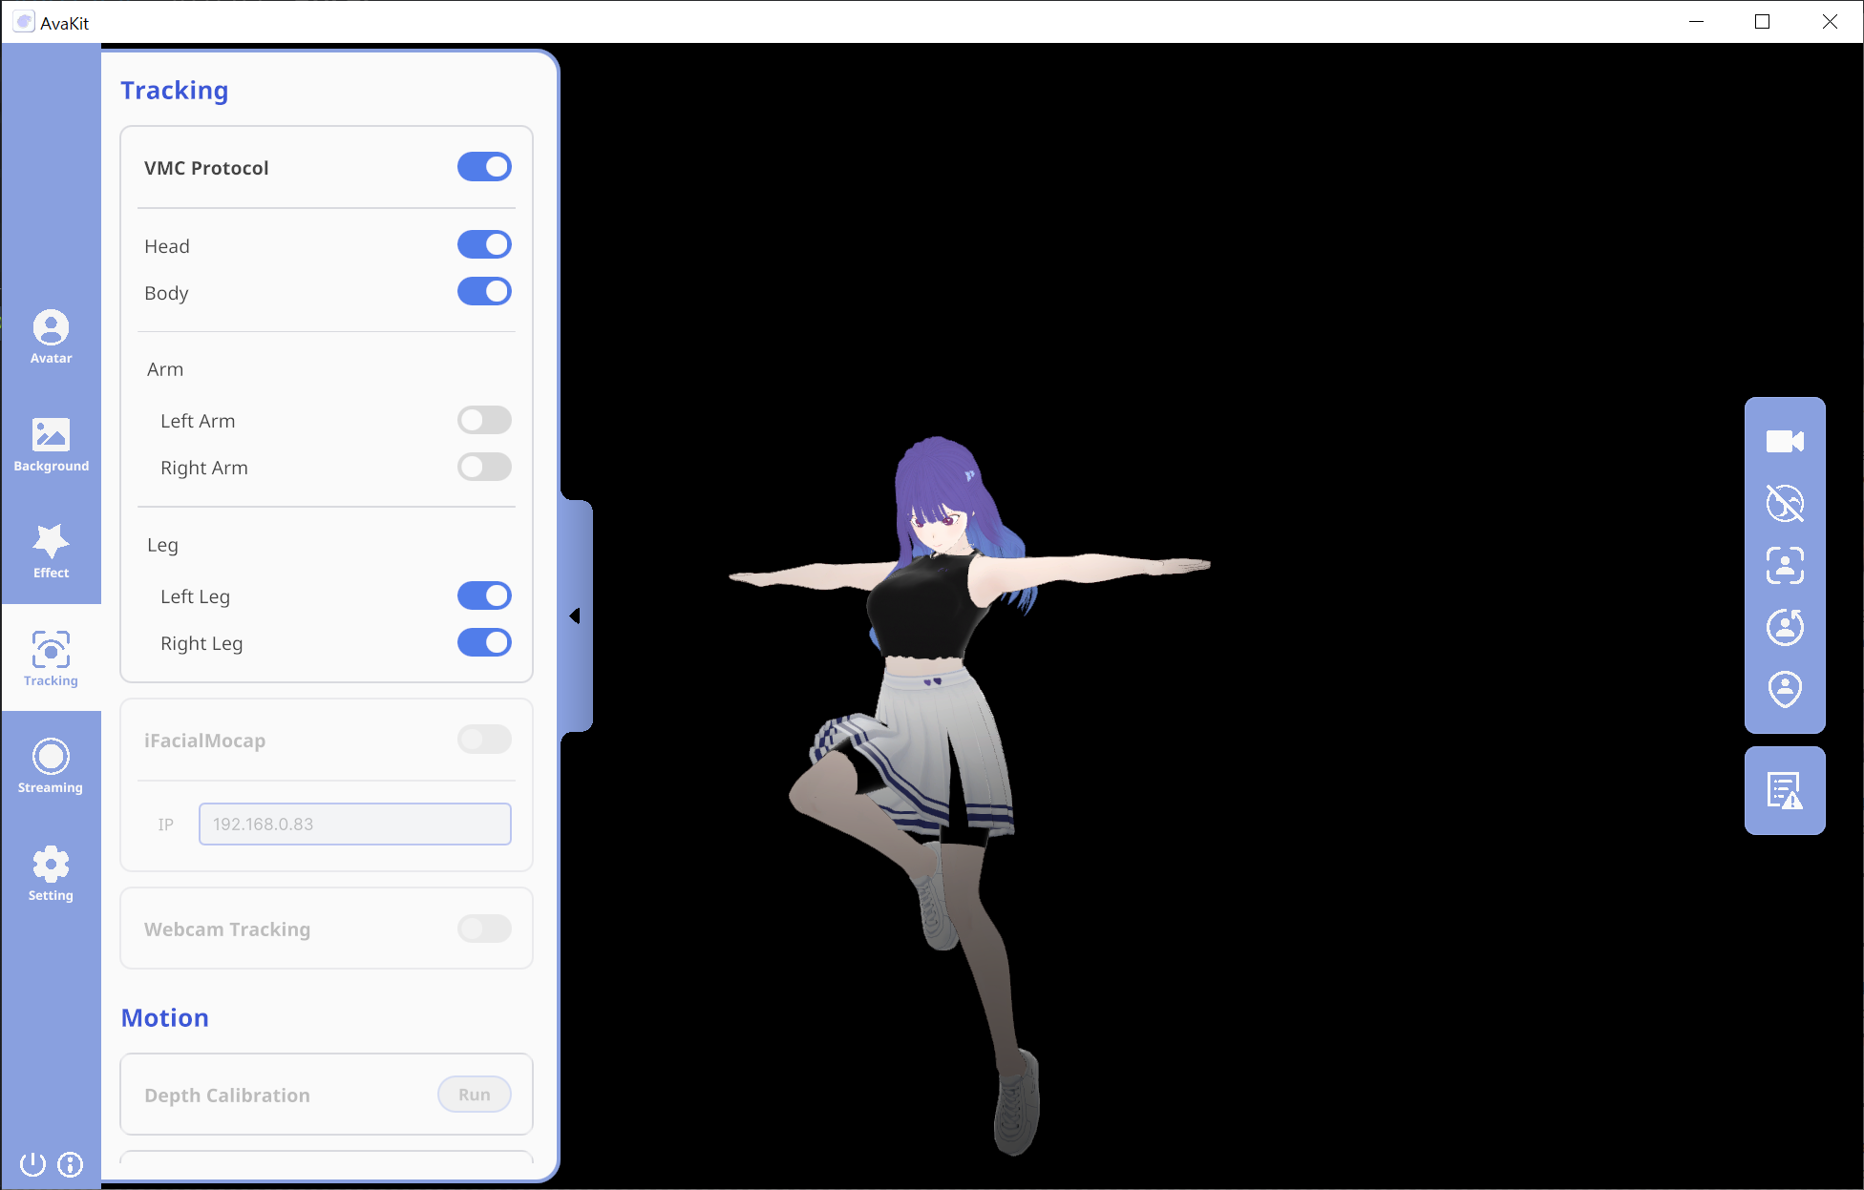1864x1190 pixels.
Task: Click the crossed-out globe icon
Action: point(1785,503)
